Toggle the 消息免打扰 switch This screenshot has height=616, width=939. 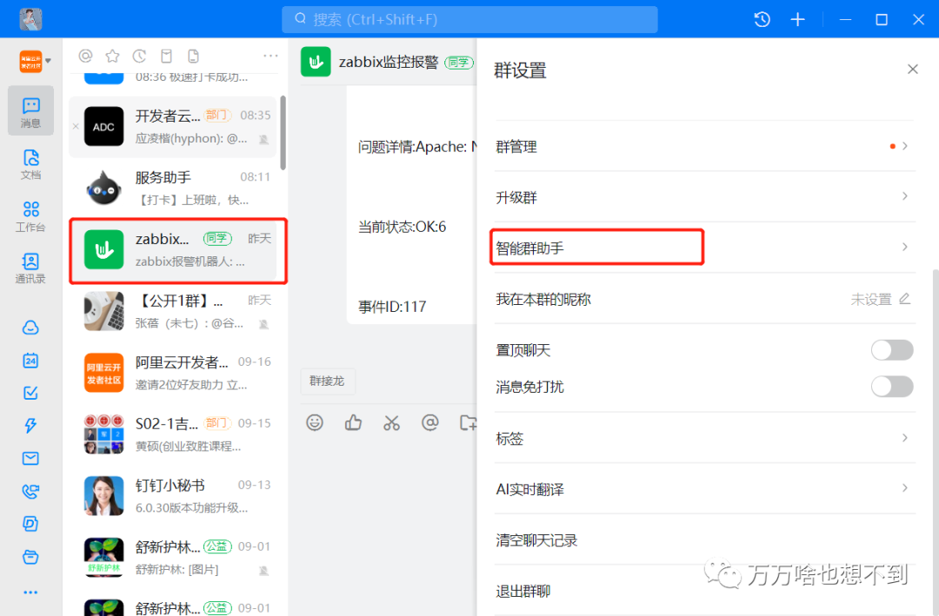(892, 387)
